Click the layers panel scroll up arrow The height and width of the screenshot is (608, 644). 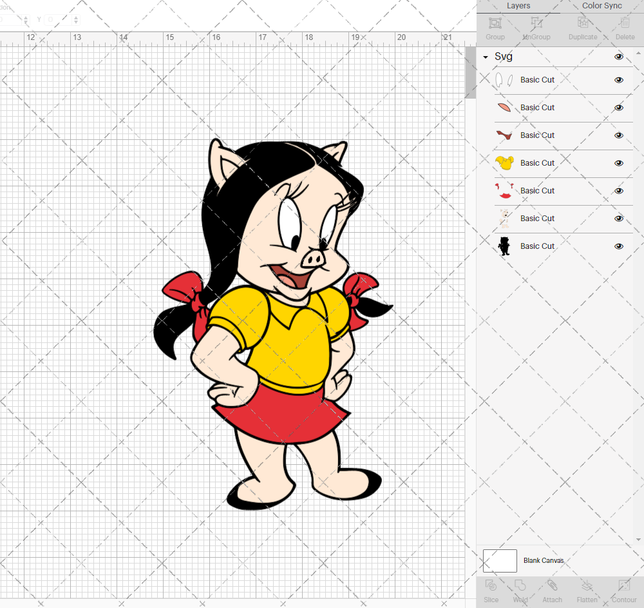(x=638, y=54)
